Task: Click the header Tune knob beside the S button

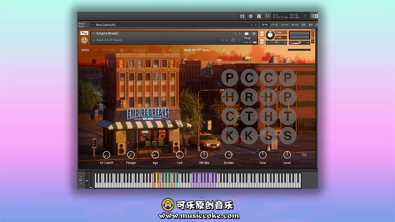Action: tap(270, 35)
